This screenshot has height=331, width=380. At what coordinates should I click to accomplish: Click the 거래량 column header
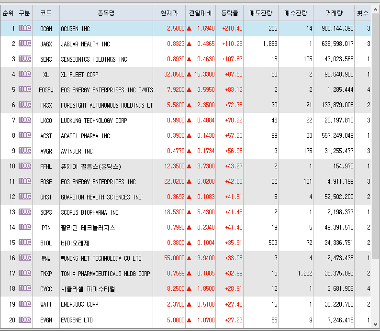coord(334,13)
